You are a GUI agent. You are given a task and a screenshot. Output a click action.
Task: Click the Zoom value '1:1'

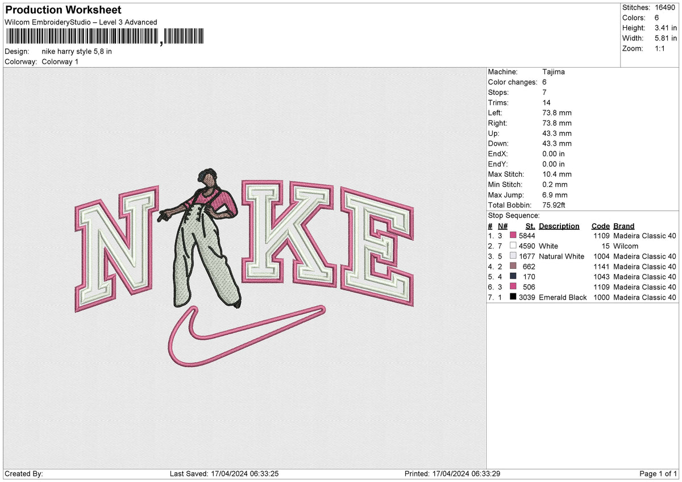click(x=661, y=48)
